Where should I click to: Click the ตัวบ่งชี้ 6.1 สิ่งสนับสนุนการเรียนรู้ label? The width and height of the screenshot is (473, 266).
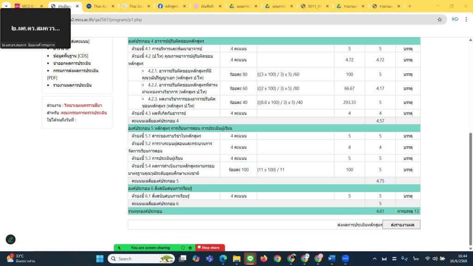(160, 196)
